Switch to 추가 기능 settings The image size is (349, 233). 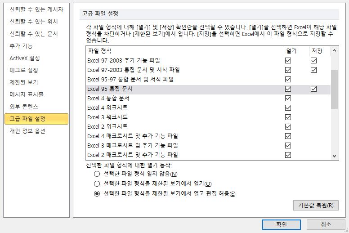[x=36, y=46]
